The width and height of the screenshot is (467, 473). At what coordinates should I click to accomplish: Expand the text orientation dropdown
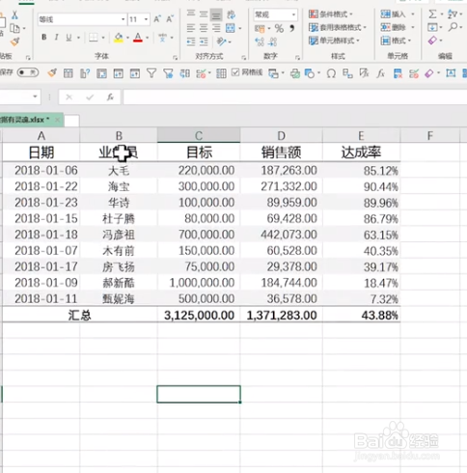(230, 42)
